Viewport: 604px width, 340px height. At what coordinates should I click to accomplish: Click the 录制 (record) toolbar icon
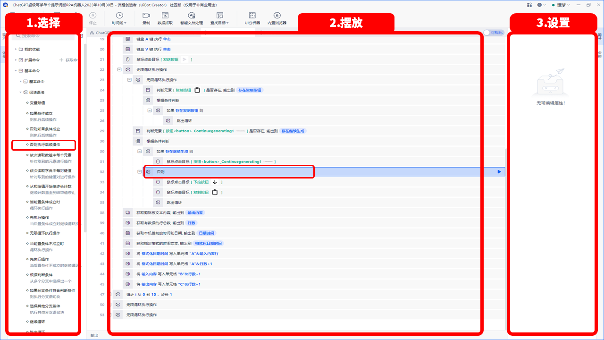pyautogui.click(x=146, y=18)
